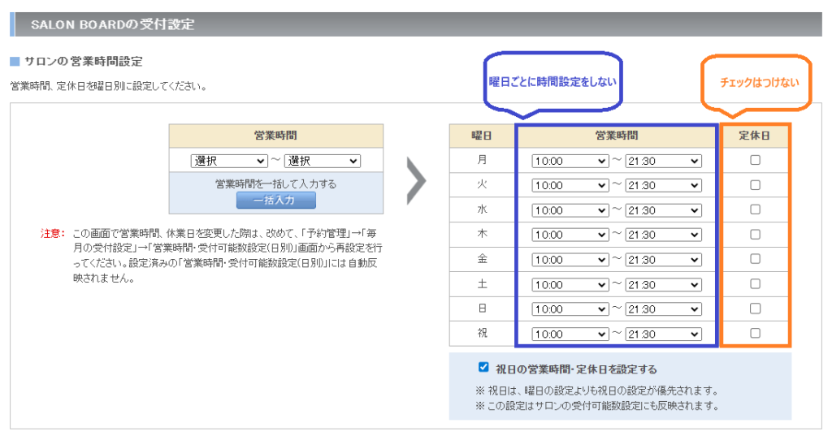Open Saturday's opening time dropdown
This screenshot has height=436, width=832.
click(x=570, y=285)
